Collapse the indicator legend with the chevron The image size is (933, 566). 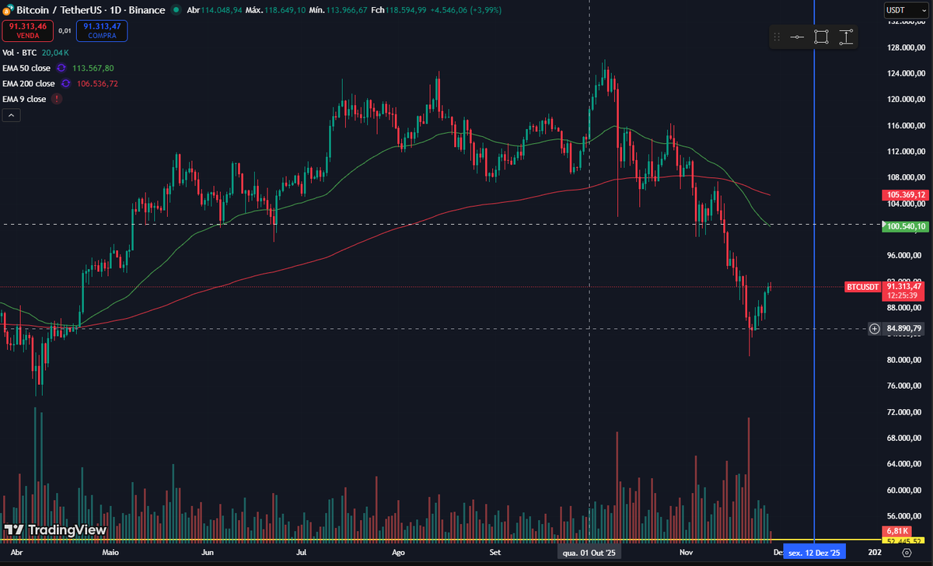[12, 114]
